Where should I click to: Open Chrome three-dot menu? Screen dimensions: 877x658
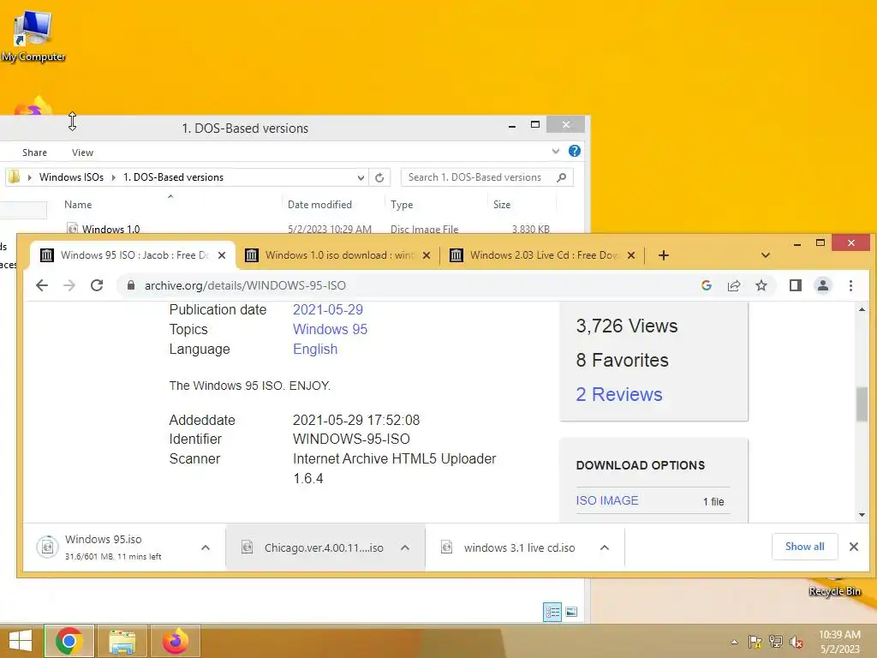pos(850,285)
